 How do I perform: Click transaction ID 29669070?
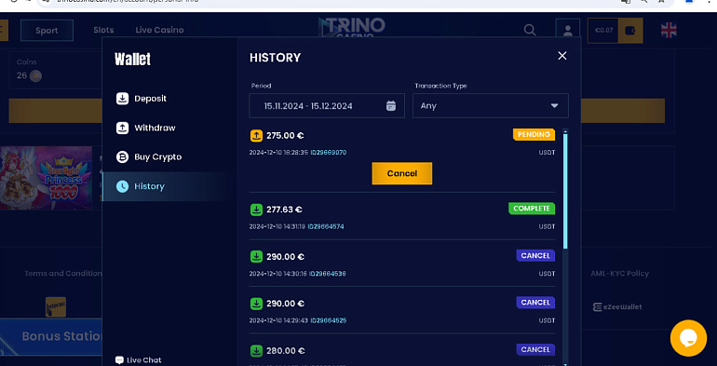(329, 153)
